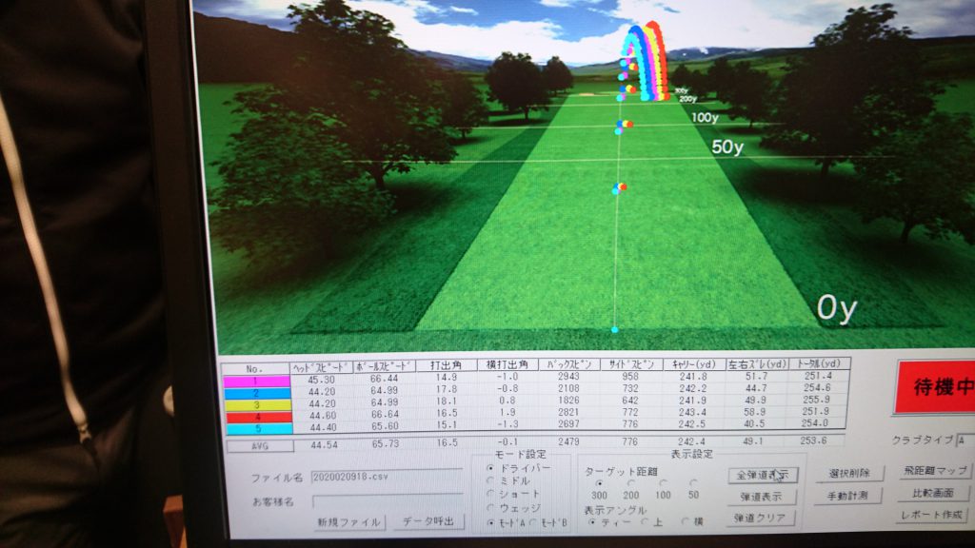Screen dimensions: 975x548
Task: Click the データ呼出 button
Action: 428,520
